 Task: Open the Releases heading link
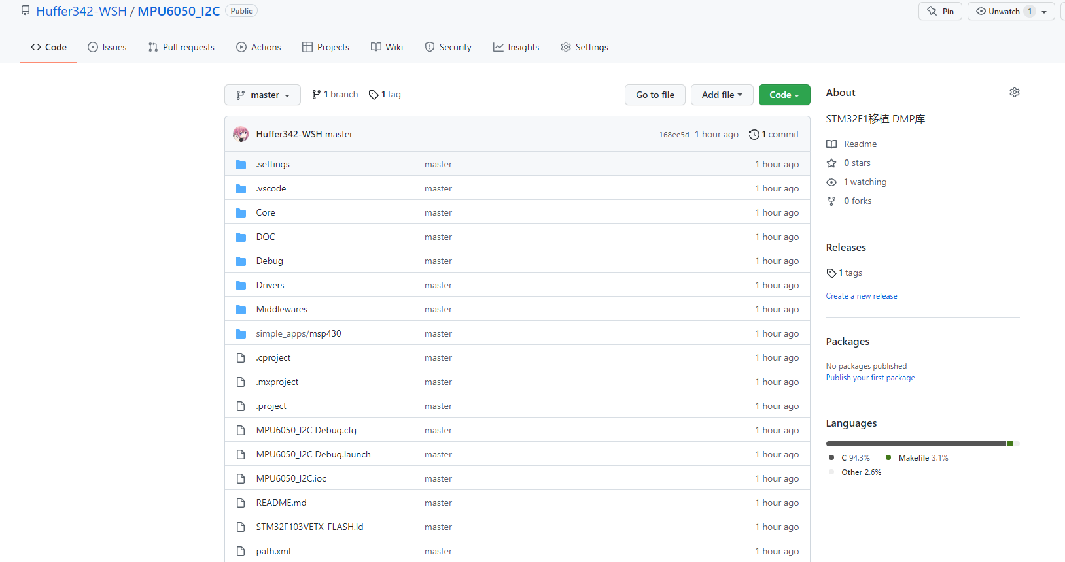846,248
